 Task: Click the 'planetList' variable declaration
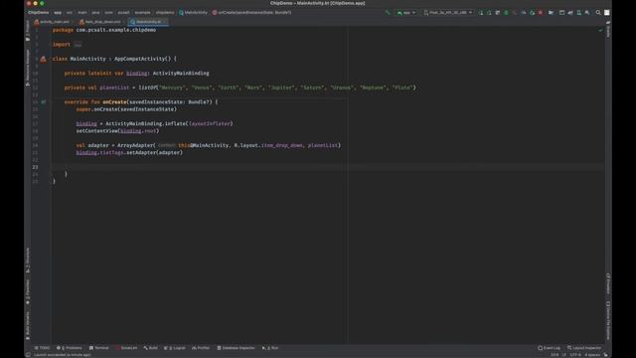pyautogui.click(x=114, y=88)
